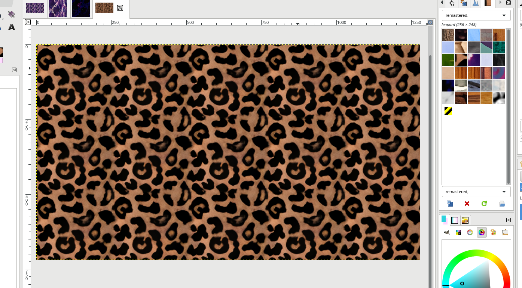
Task: Refresh the patterns list
Action: coord(484,204)
